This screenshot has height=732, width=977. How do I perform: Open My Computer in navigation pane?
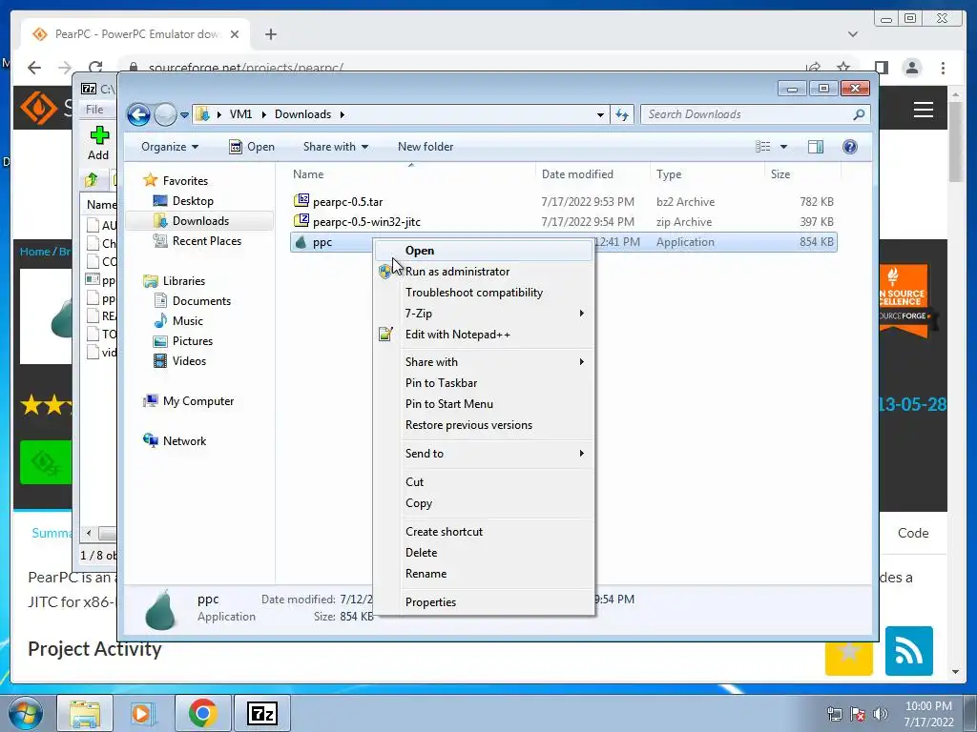(x=198, y=401)
